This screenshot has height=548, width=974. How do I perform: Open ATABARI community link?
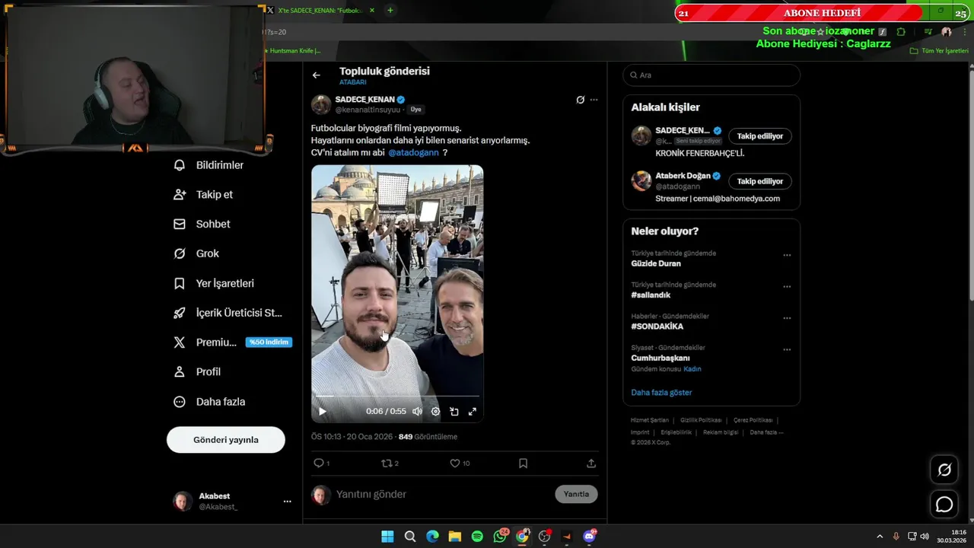point(352,82)
